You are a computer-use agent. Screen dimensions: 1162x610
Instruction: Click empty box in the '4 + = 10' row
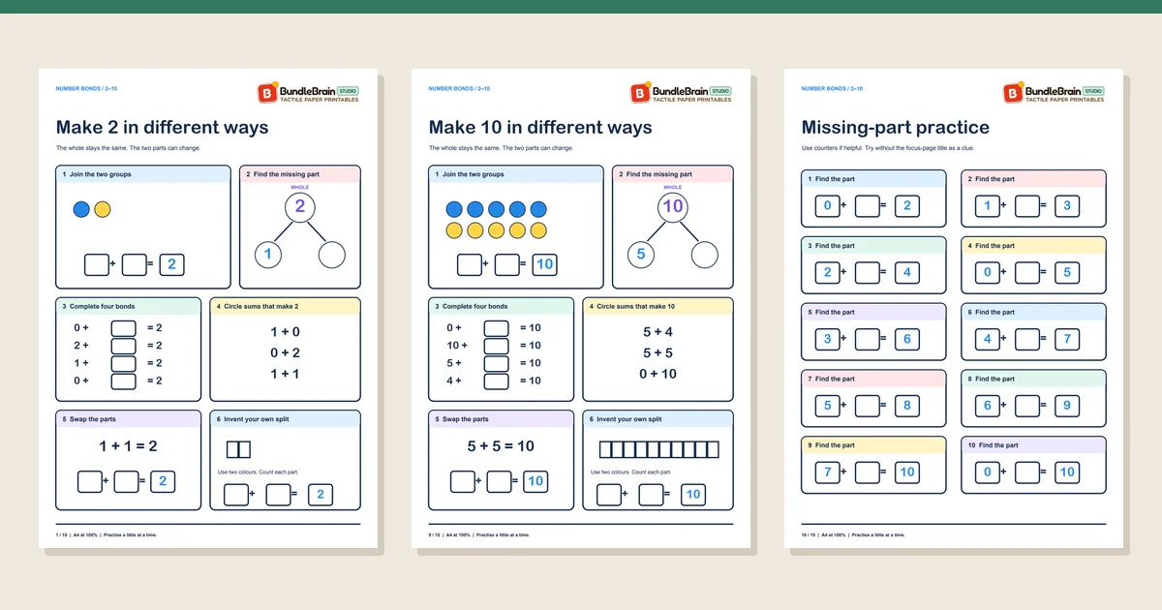pos(496,381)
